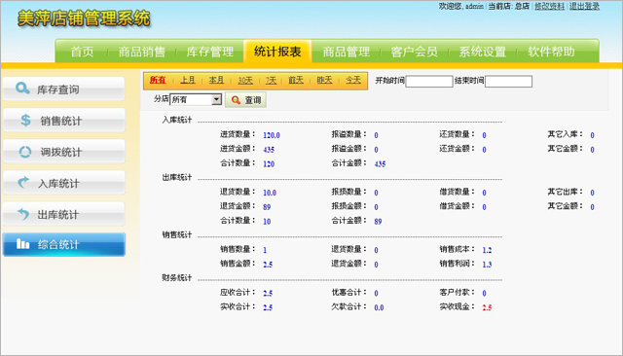623x356 pixels.
Task: Click the return arrow icon beside 出库统计
Action: coord(23,214)
